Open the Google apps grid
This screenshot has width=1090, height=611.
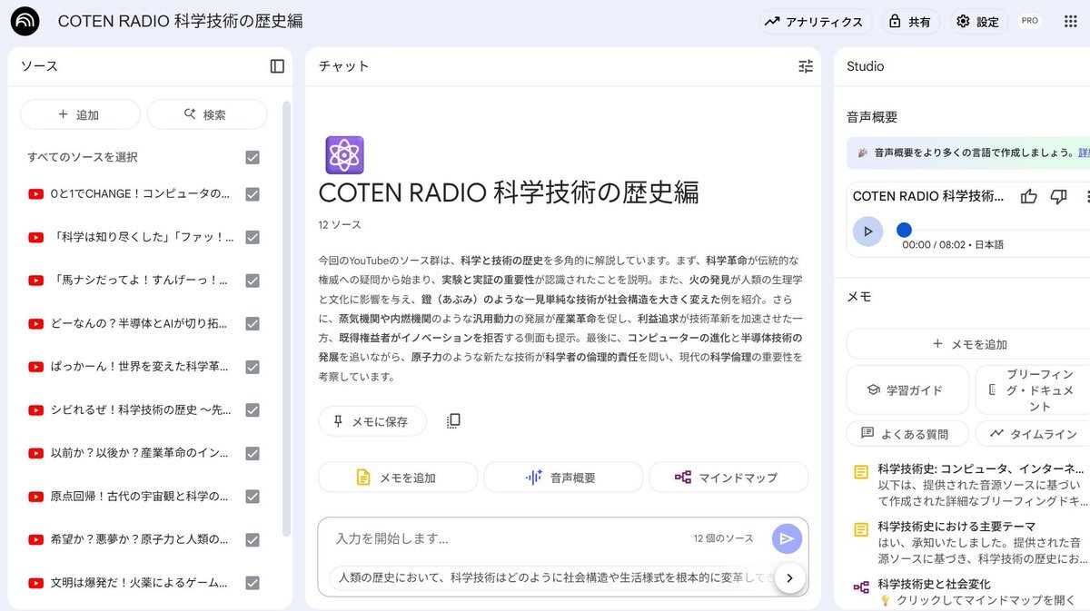[x=1070, y=21]
